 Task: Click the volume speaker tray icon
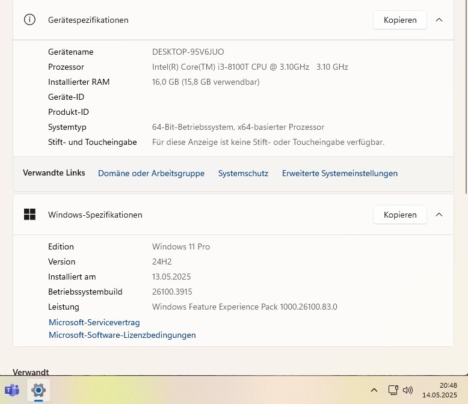pyautogui.click(x=408, y=390)
